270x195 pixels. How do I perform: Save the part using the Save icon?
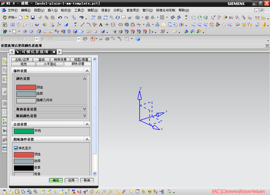pos(32,17)
